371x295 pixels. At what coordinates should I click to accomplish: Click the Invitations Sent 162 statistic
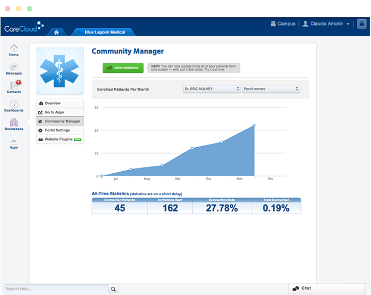pyautogui.click(x=170, y=206)
